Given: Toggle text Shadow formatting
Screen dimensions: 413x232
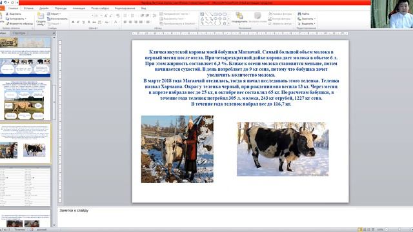Looking at the screenshot, I should click(89, 23).
